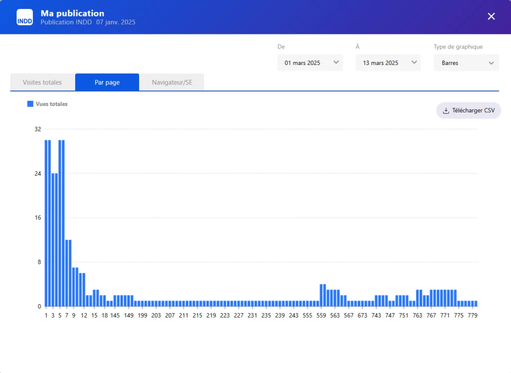
Task: Click the x-axis label 223
Action: 225,315
